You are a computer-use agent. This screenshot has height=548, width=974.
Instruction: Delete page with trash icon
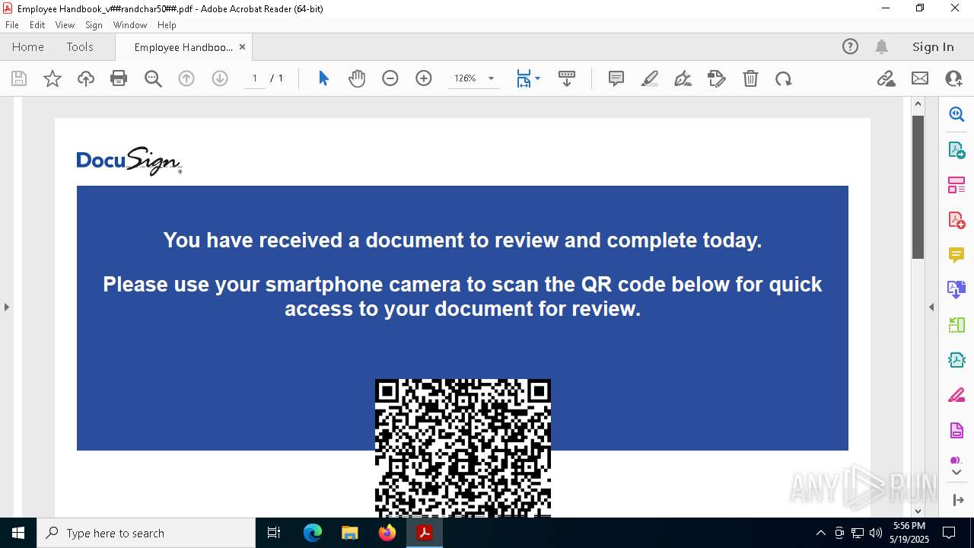(x=750, y=78)
